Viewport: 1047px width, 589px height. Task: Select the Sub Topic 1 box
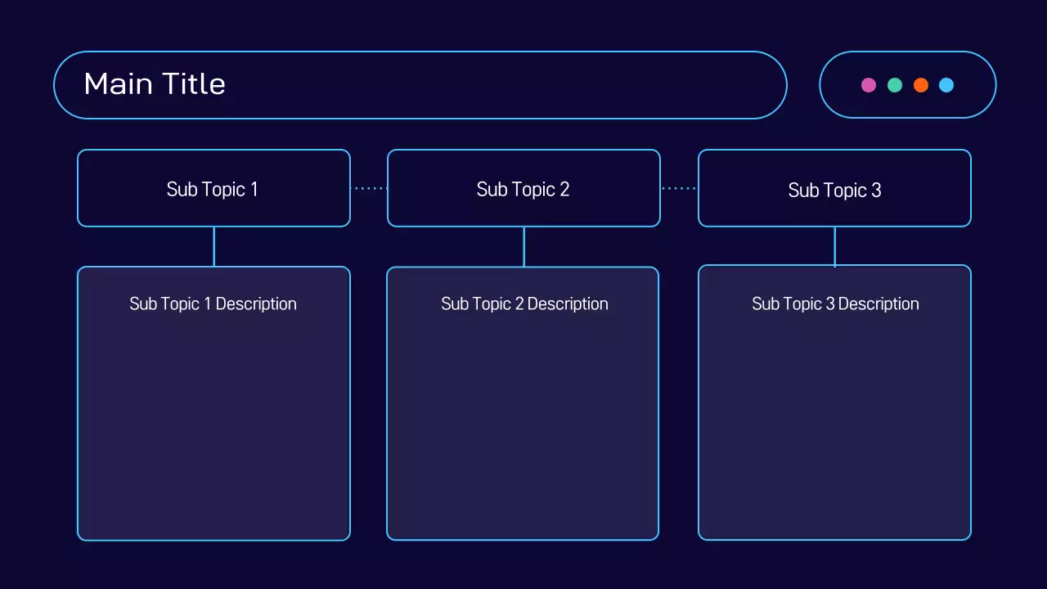(x=213, y=189)
